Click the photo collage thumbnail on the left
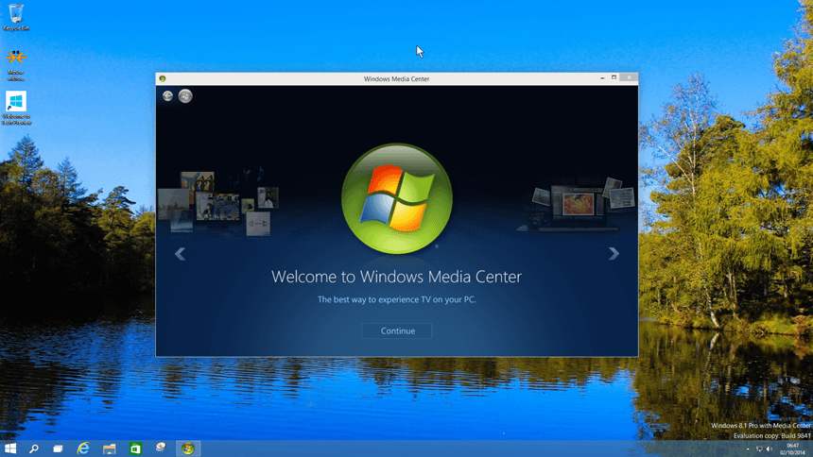This screenshot has height=457, width=813. click(218, 203)
